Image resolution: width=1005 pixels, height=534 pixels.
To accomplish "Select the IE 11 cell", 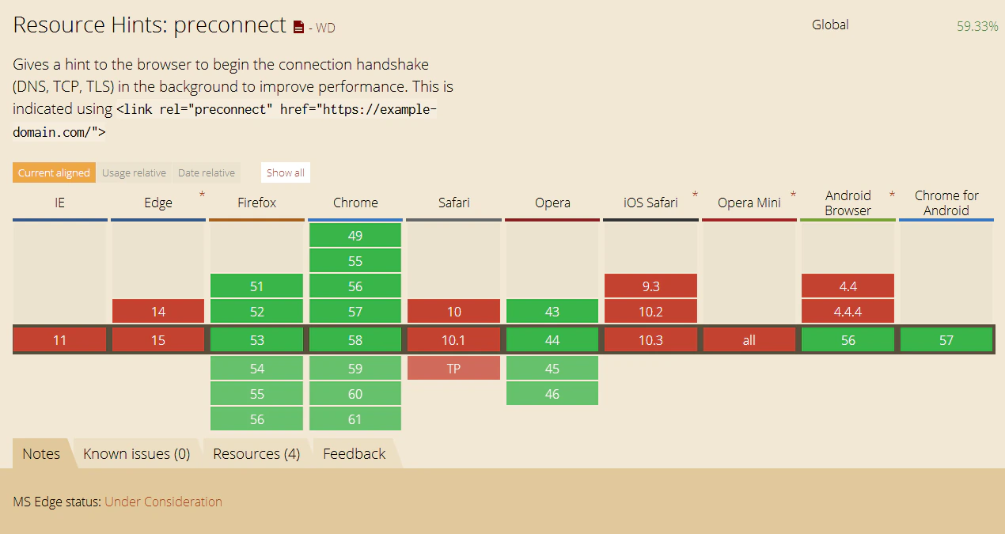I will [x=60, y=340].
